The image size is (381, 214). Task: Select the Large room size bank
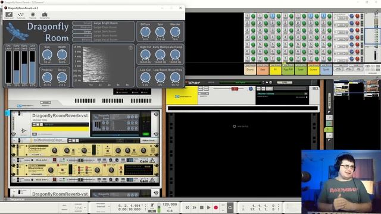tap(82, 32)
